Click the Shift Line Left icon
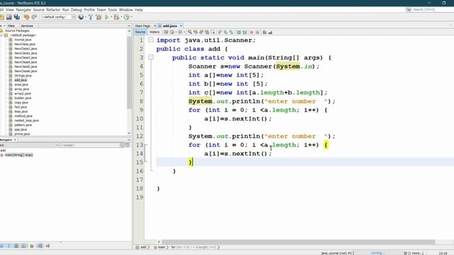 click(239, 32)
